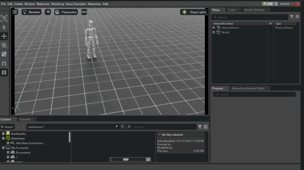The image size is (304, 170).
Task: Go back in Content browser
Action: pyautogui.click(x=18, y=127)
